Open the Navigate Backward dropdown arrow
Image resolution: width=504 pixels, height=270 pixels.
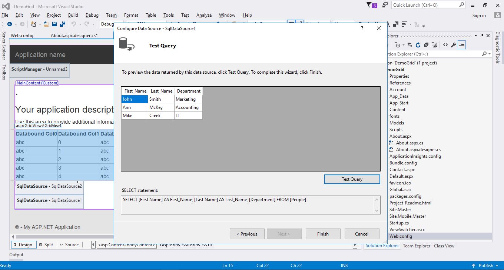pos(15,24)
